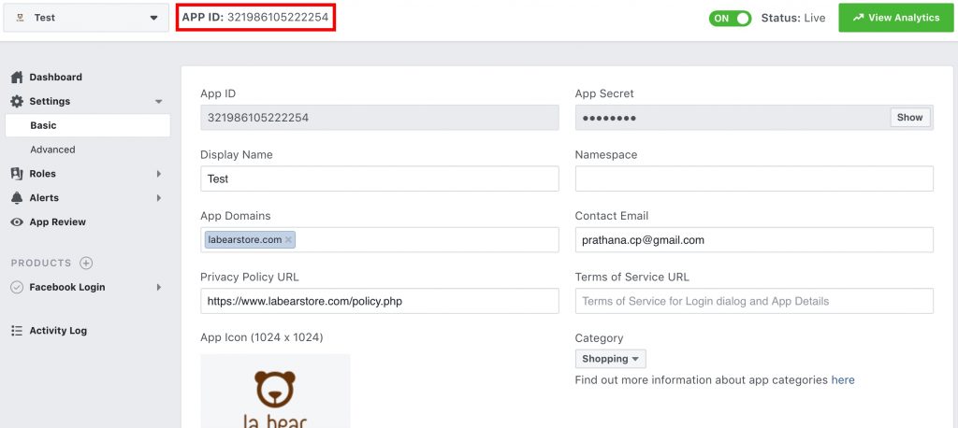Collapse the Settings menu arrow
Viewport: 958px width, 428px height.
click(159, 101)
